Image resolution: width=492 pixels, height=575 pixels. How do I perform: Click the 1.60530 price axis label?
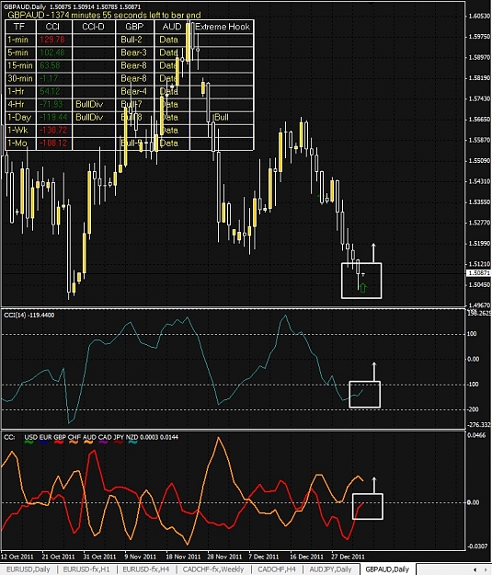479,17
